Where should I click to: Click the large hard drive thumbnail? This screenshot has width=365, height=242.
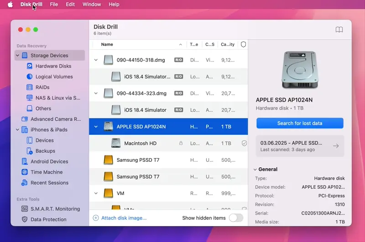tap(300, 70)
